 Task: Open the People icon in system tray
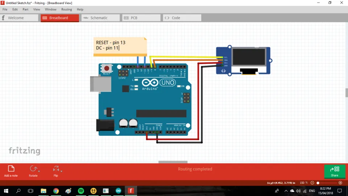pos(277,191)
